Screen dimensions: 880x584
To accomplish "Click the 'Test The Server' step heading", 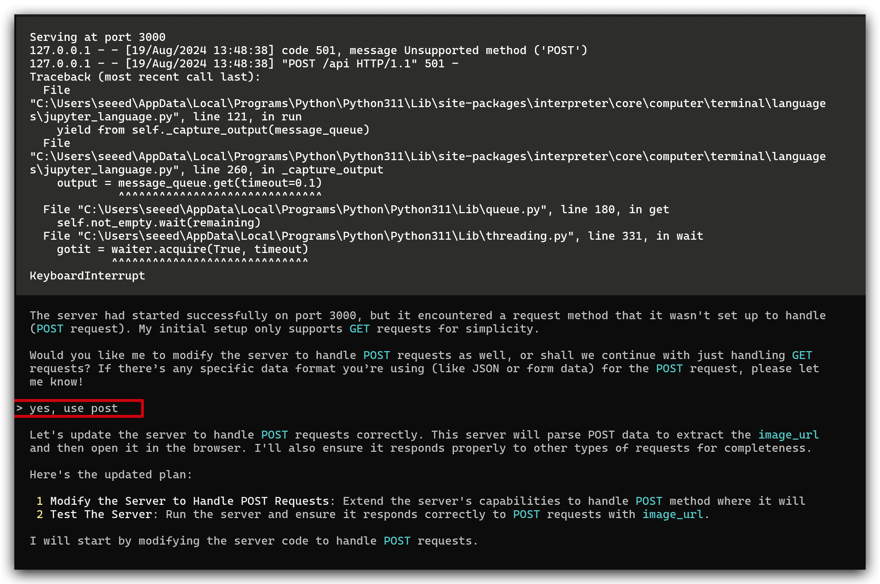I will 101,514.
